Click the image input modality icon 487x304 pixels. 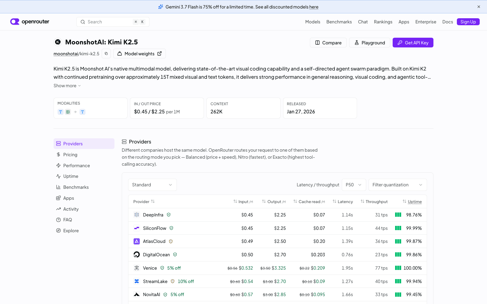click(68, 112)
